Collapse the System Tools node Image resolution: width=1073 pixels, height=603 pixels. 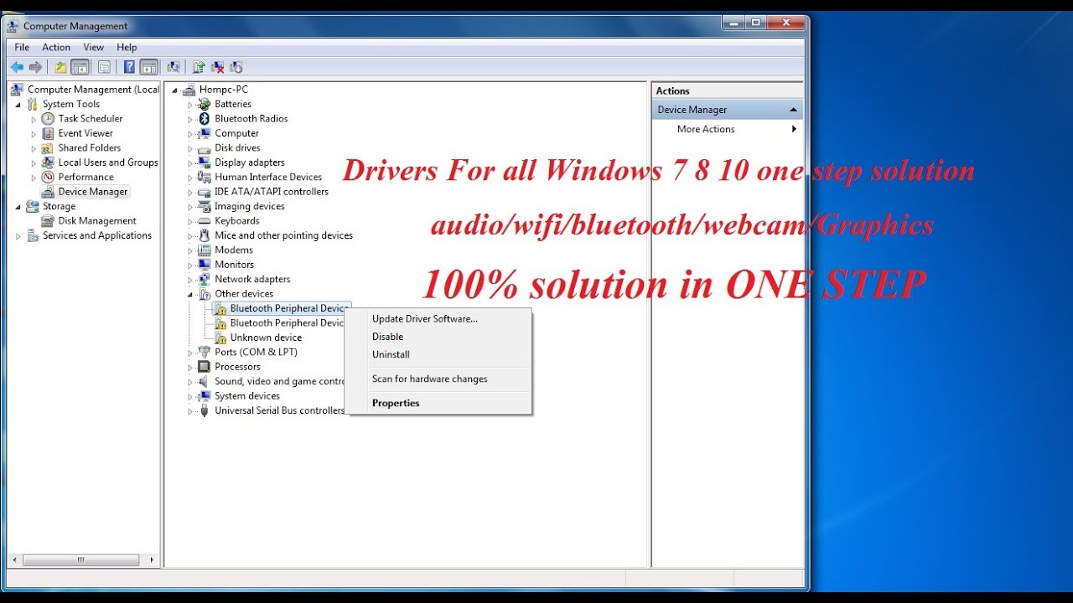[18, 105]
